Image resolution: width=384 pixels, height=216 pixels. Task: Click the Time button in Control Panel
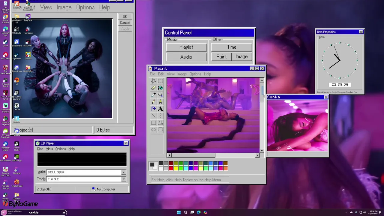click(232, 47)
